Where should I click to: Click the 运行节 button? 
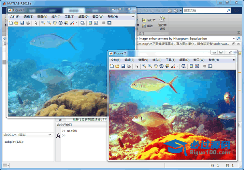[x=149, y=20]
